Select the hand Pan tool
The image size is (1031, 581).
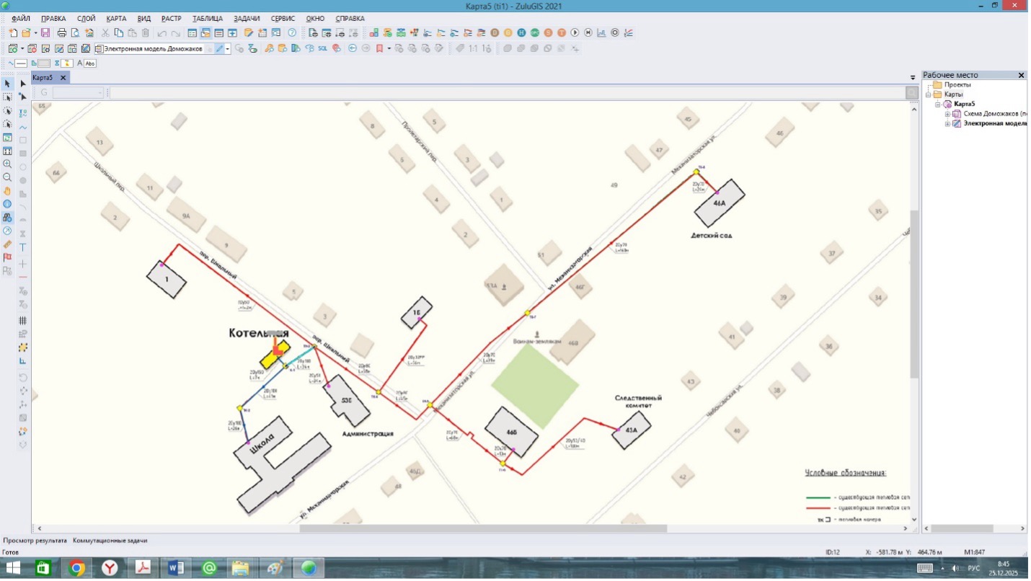click(x=8, y=191)
